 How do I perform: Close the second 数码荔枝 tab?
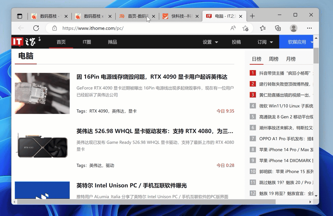(x=110, y=16)
